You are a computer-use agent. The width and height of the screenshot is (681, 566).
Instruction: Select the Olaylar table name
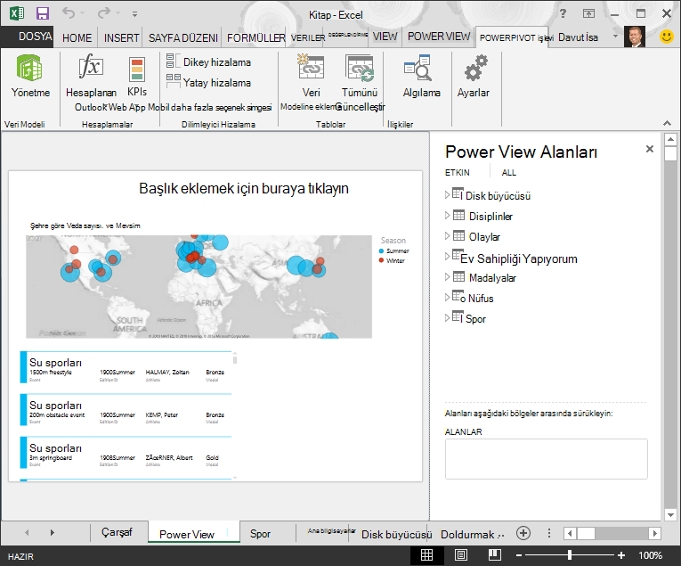(484, 237)
